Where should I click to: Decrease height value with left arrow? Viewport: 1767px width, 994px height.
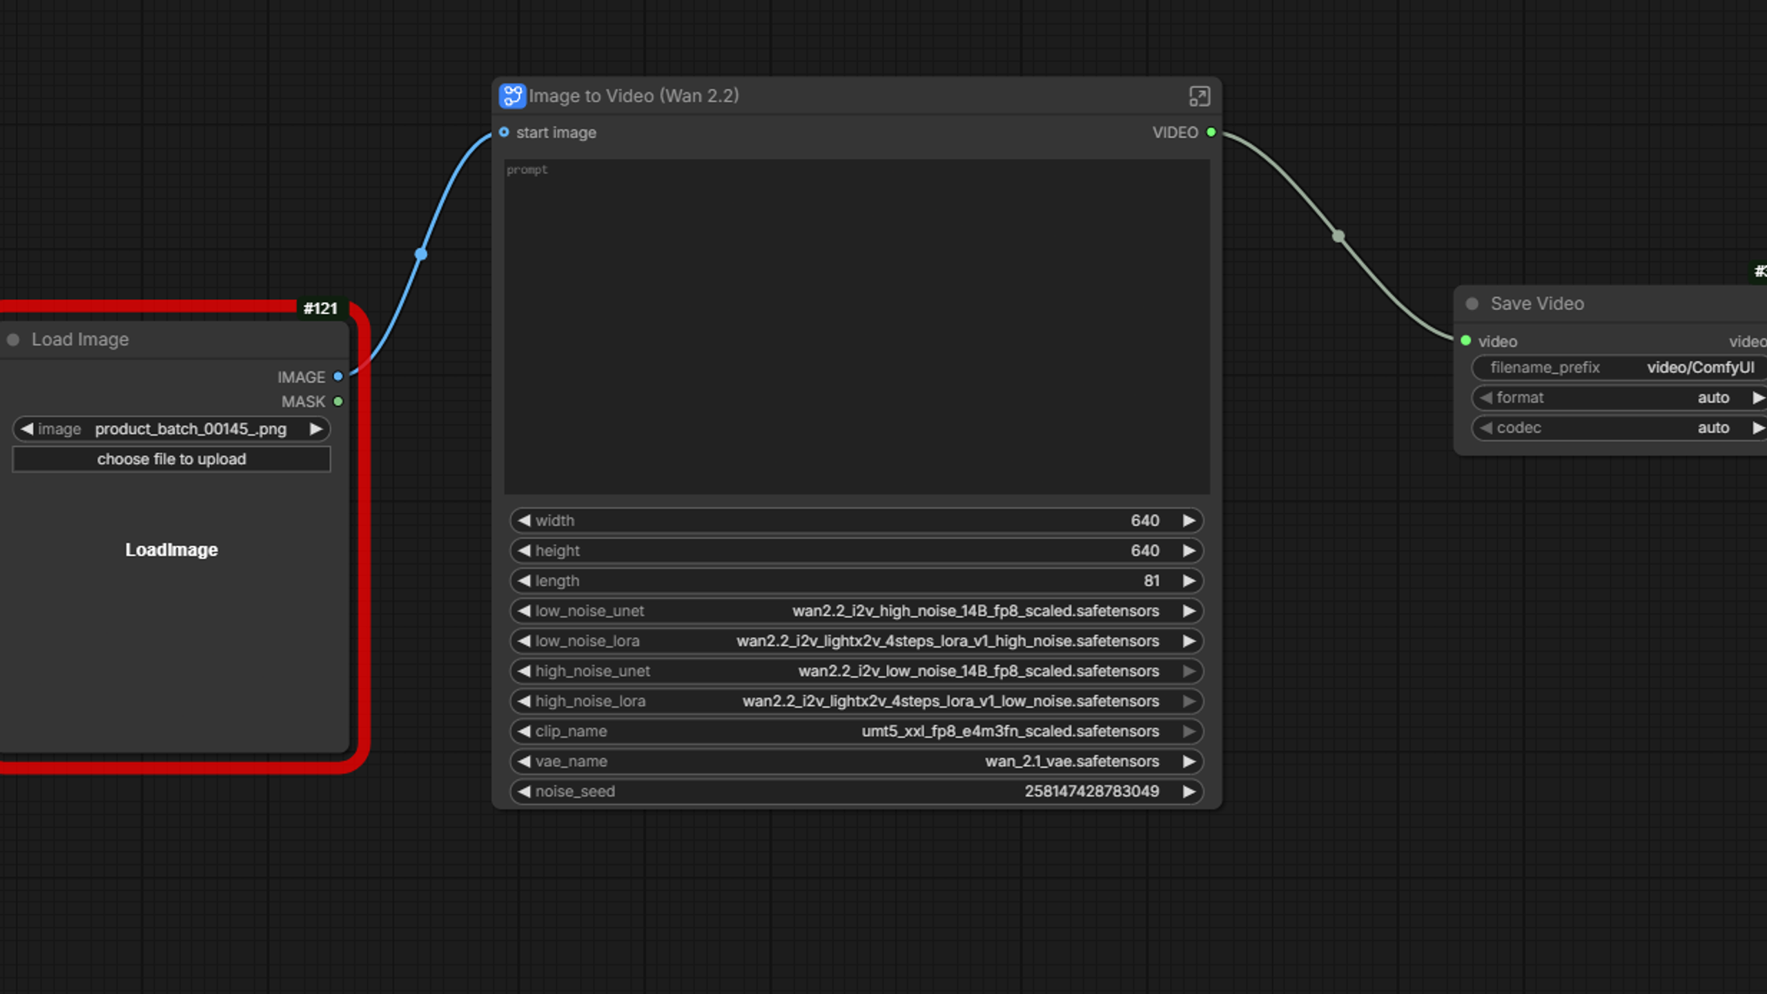[525, 551]
